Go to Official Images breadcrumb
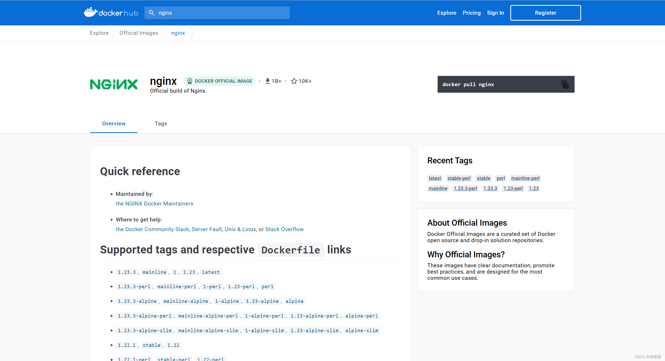Screen dimensions: 665x361 (x=139, y=33)
